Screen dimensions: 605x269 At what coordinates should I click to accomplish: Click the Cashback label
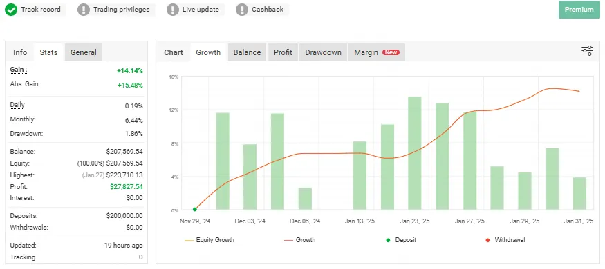click(x=268, y=10)
